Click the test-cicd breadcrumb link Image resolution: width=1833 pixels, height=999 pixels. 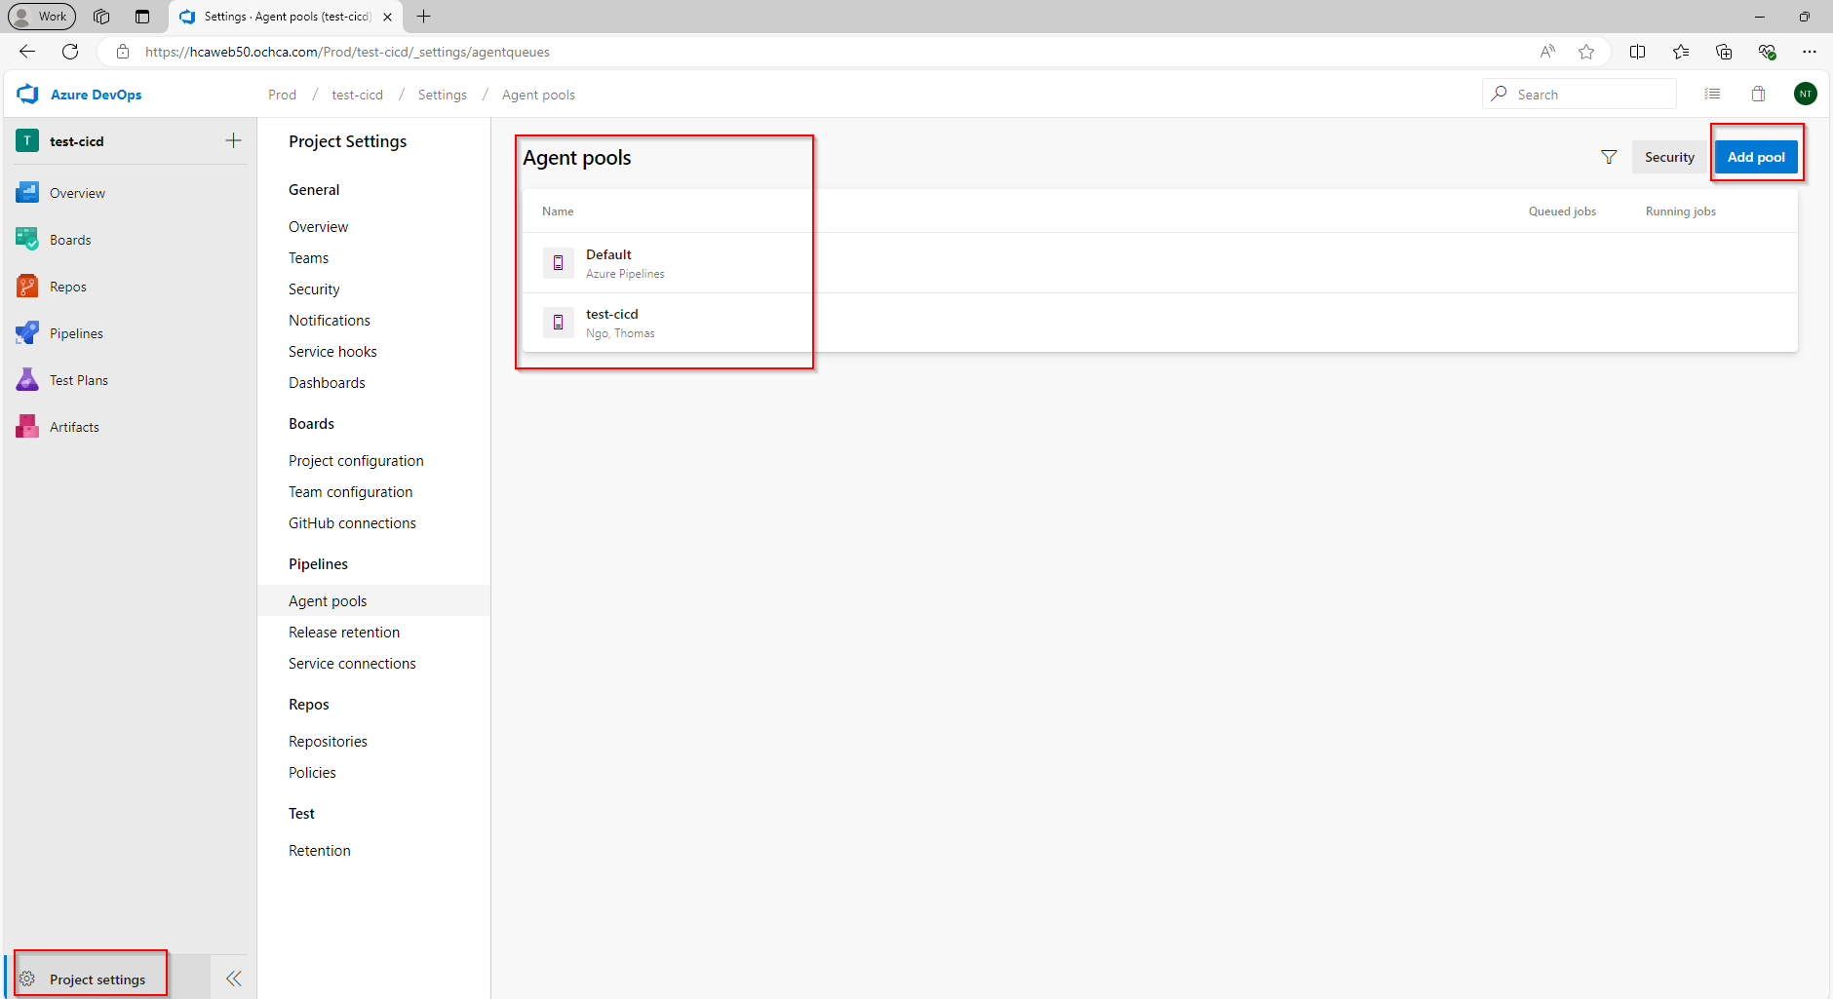[357, 95]
